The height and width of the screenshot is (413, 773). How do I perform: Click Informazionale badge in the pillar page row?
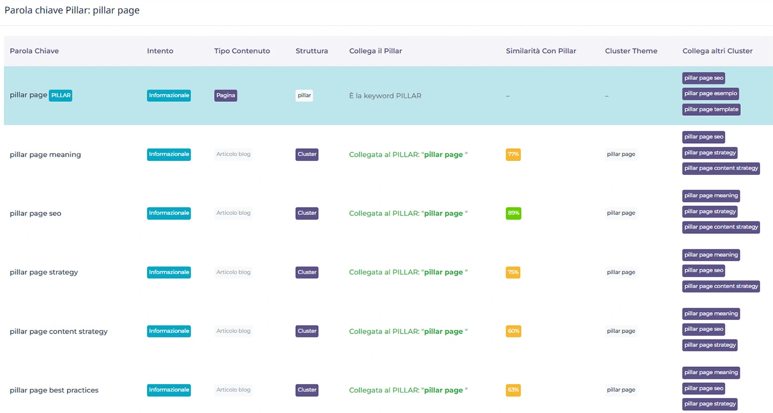coord(169,95)
